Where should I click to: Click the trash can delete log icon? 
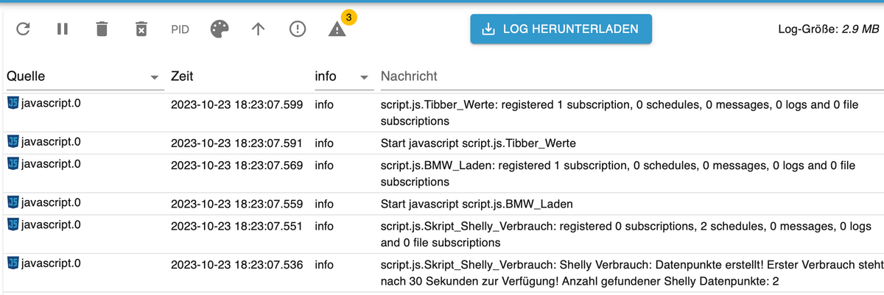point(102,29)
